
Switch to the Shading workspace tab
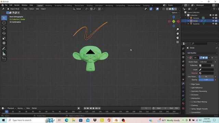pyautogui.click(x=90, y=5)
